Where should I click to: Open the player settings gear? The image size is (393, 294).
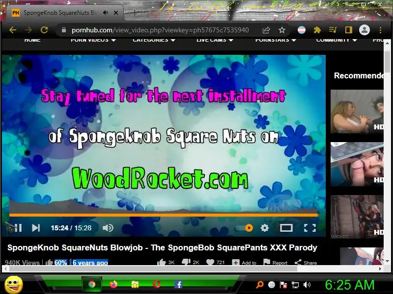[265, 228]
